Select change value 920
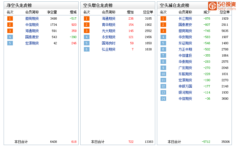 [74, 25]
